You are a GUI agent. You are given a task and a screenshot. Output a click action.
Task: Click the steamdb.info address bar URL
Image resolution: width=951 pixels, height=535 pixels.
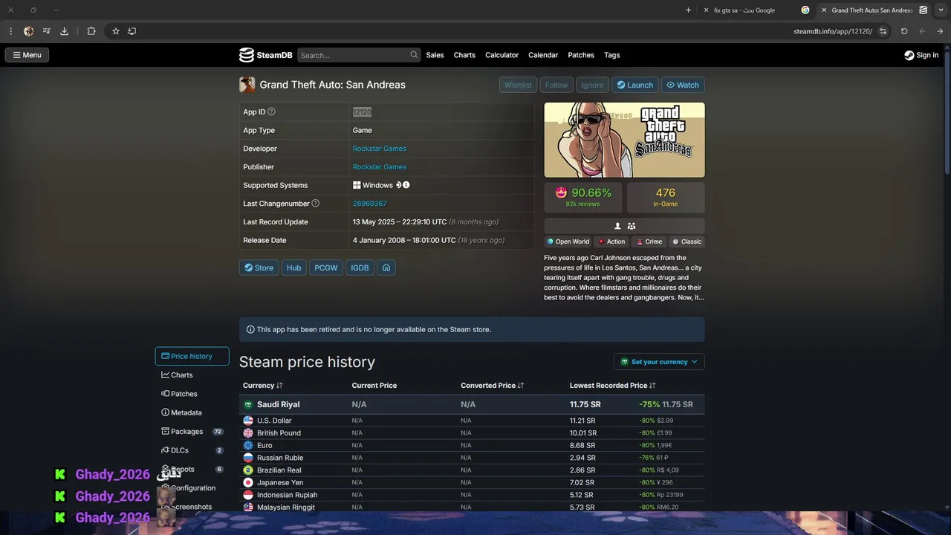(833, 31)
